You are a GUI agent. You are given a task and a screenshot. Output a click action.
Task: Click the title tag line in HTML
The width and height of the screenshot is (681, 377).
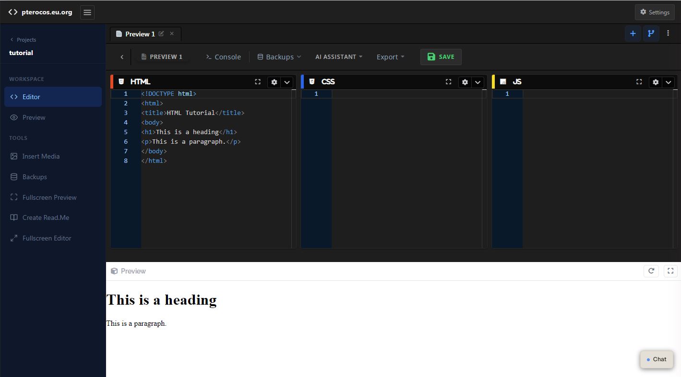click(x=193, y=113)
